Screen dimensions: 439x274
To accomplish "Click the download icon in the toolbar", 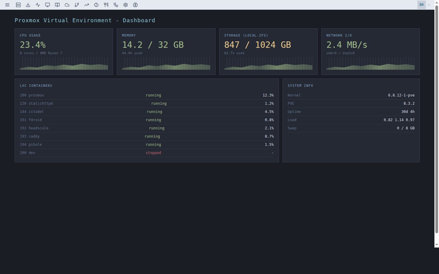I will tap(28, 5).
